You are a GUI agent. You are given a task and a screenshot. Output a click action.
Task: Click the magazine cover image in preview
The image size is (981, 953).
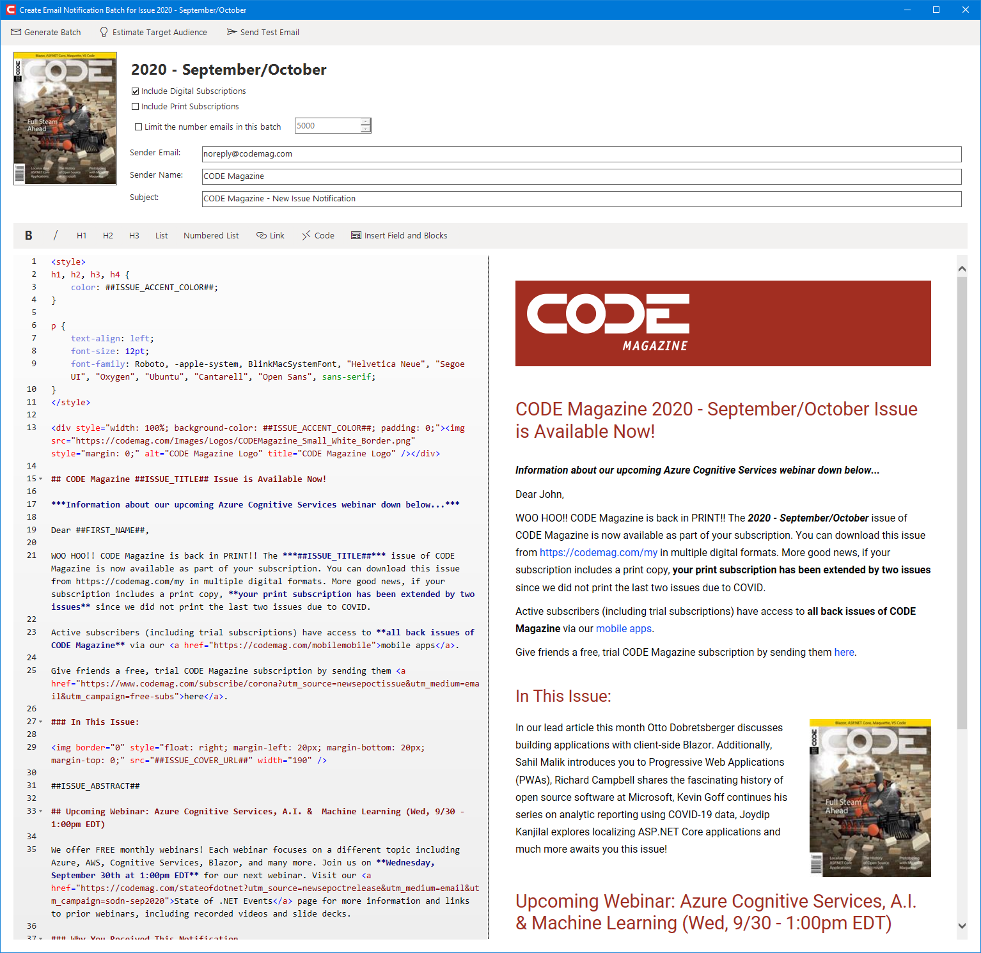tap(870, 798)
